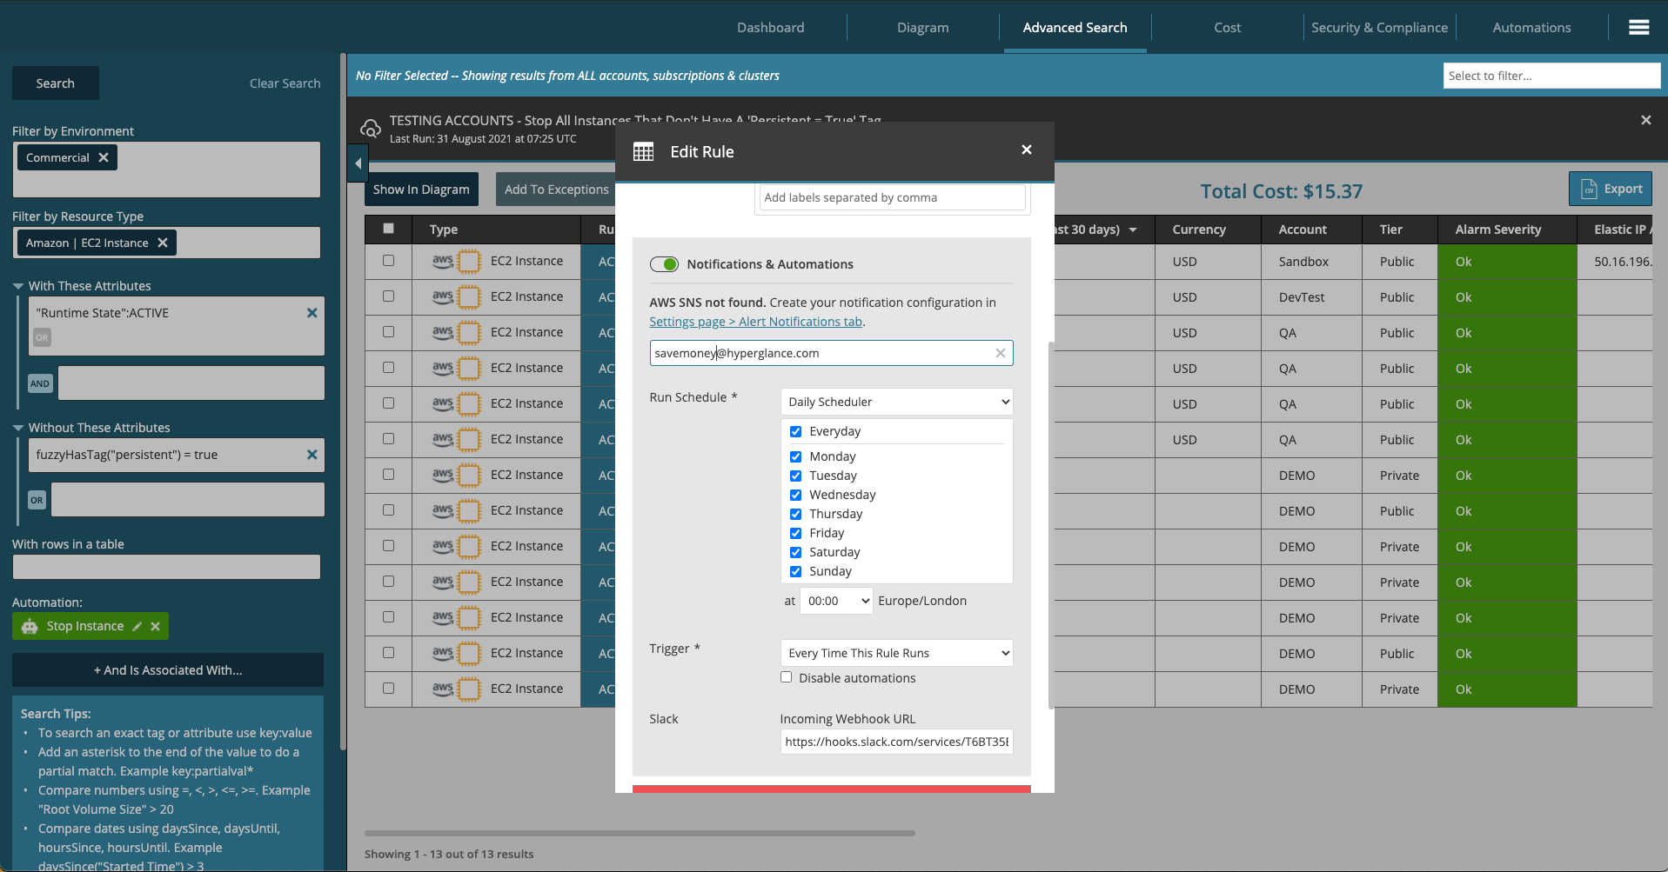Uncheck the Sunday checkbox
1668x872 pixels.
coord(795,571)
